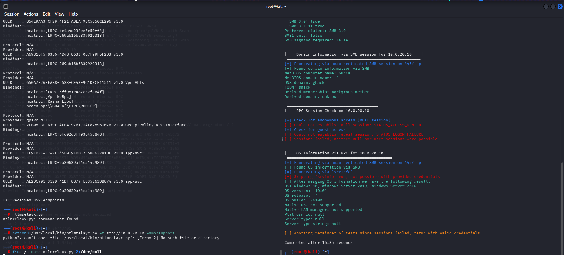Image resolution: width=564 pixels, height=255 pixels.
Task: Click 'Native LAN manager: not supported' line
Action: tap(323, 210)
